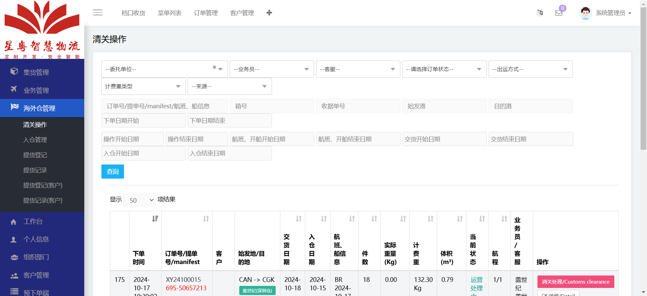The width and height of the screenshot is (647, 296).
Task: Expand the 系统管理员 user menu
Action: tap(613, 13)
